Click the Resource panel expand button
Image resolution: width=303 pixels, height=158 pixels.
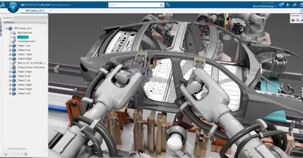click(43, 22)
